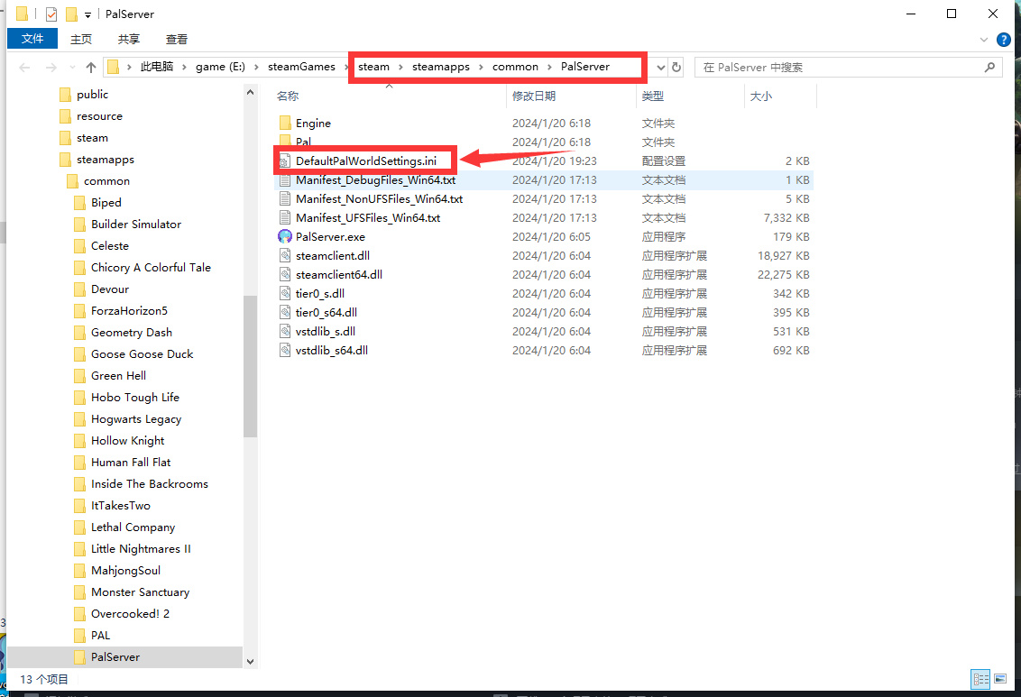Viewport: 1021px width, 697px height.
Task: Click the refresh button beside address bar
Action: [x=676, y=68]
